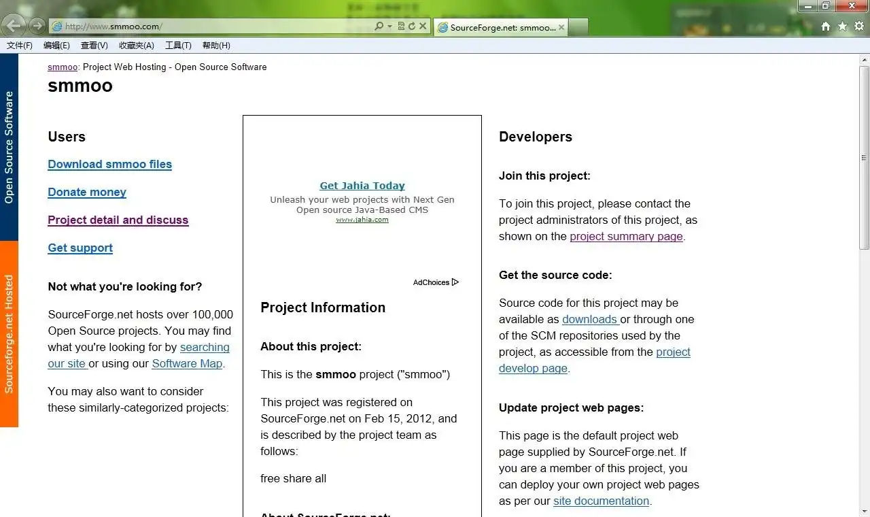Open the address bar autocomplete dropdown arrow
Viewport: 870px width, 517px height.
389,27
